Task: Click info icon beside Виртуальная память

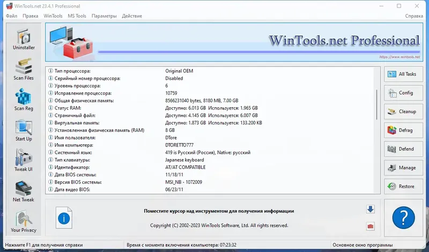Action: 50,123
